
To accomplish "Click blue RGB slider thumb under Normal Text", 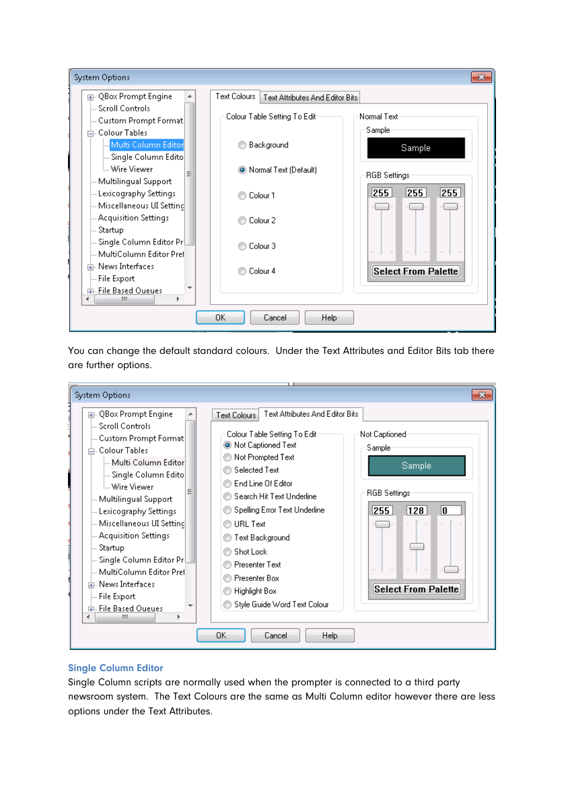I will [450, 207].
